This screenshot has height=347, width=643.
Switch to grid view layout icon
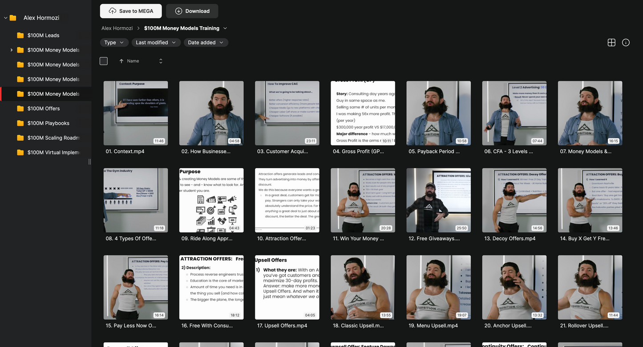[611, 43]
